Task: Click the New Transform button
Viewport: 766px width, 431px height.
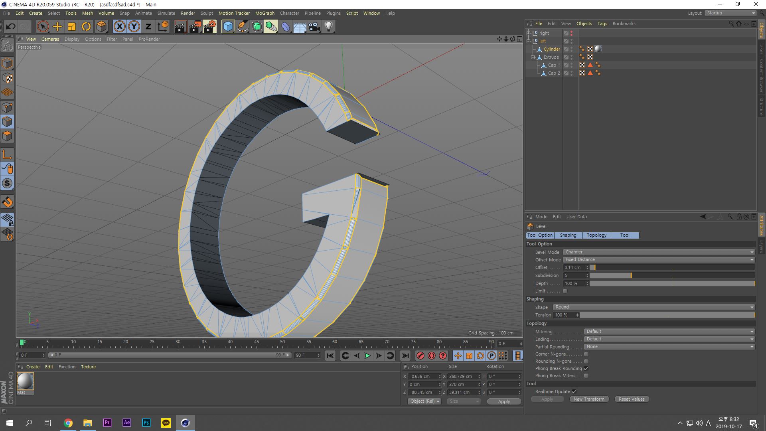Action: (589, 399)
